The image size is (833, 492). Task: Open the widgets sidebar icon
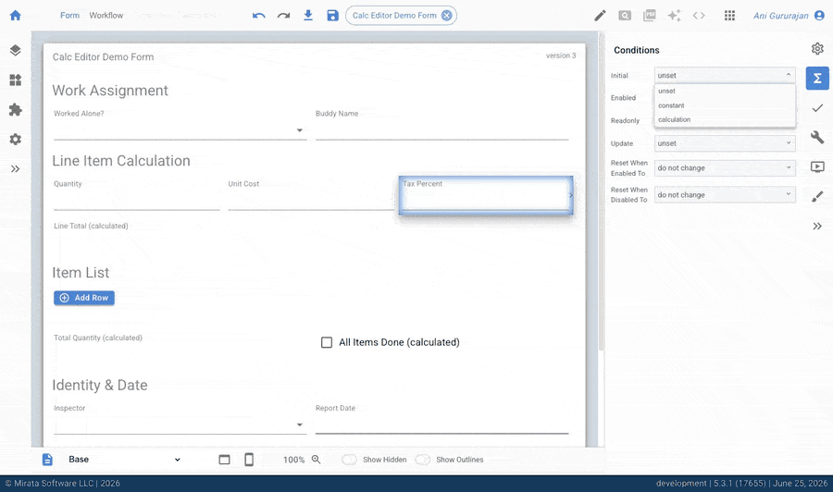click(x=16, y=80)
